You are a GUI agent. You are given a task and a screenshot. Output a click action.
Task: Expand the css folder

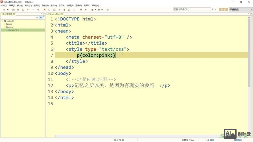pyautogui.click(x=5, y=24)
